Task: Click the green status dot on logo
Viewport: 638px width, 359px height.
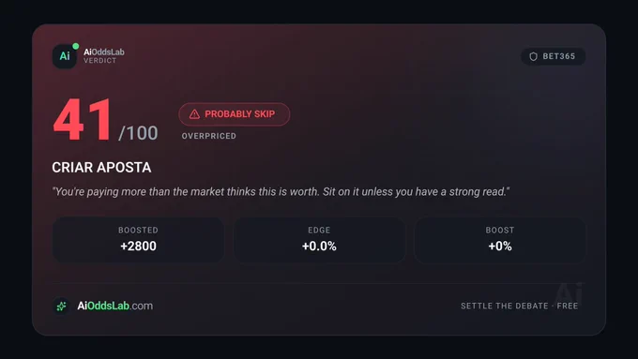Action: point(76,46)
